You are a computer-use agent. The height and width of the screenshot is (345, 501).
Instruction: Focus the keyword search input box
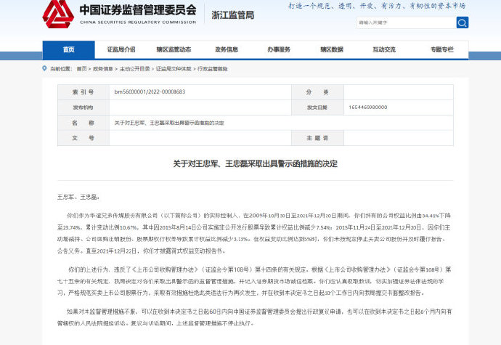pyautogui.click(x=404, y=23)
